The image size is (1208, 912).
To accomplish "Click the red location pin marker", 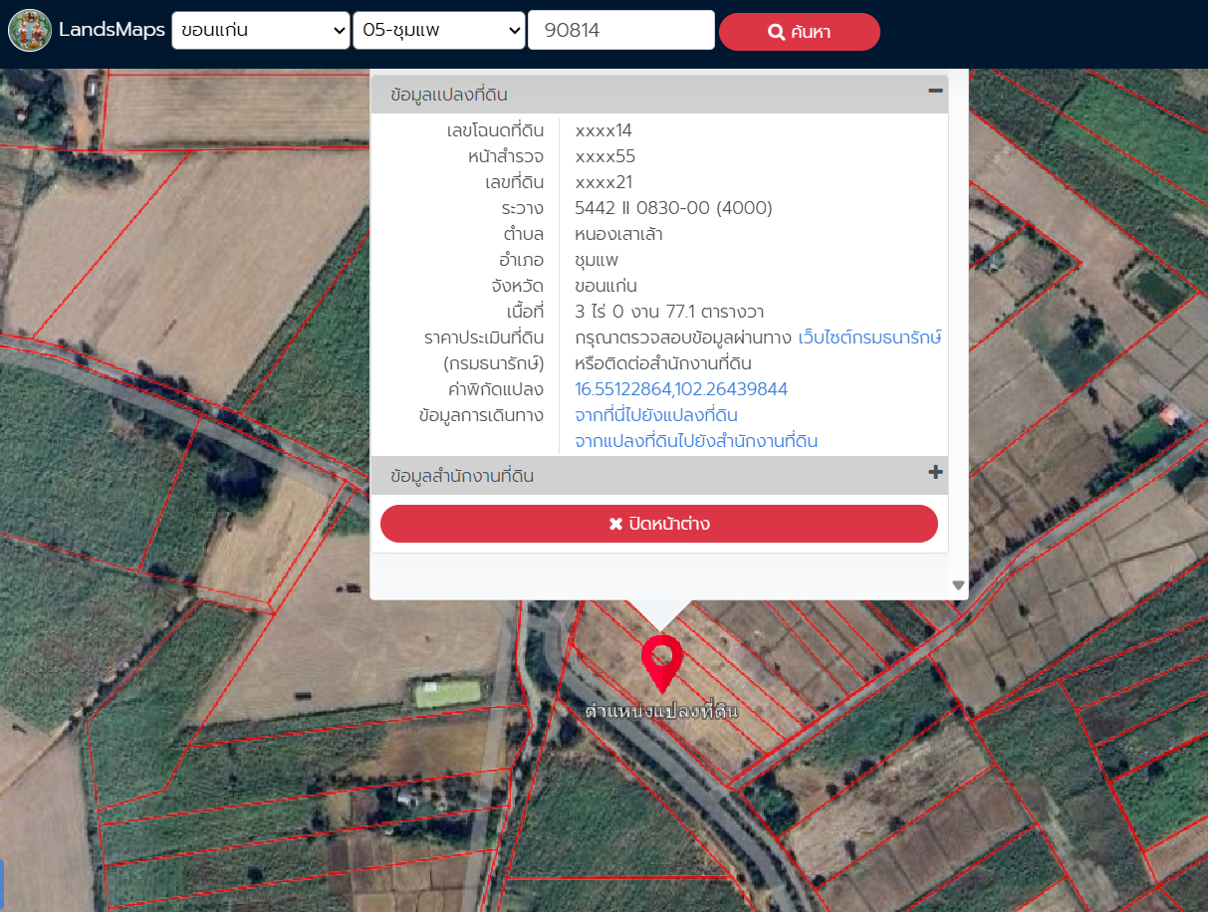I will pyautogui.click(x=661, y=661).
